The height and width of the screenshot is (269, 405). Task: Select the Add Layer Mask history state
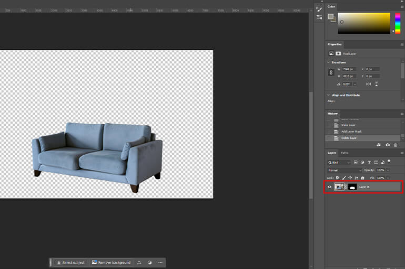point(363,132)
